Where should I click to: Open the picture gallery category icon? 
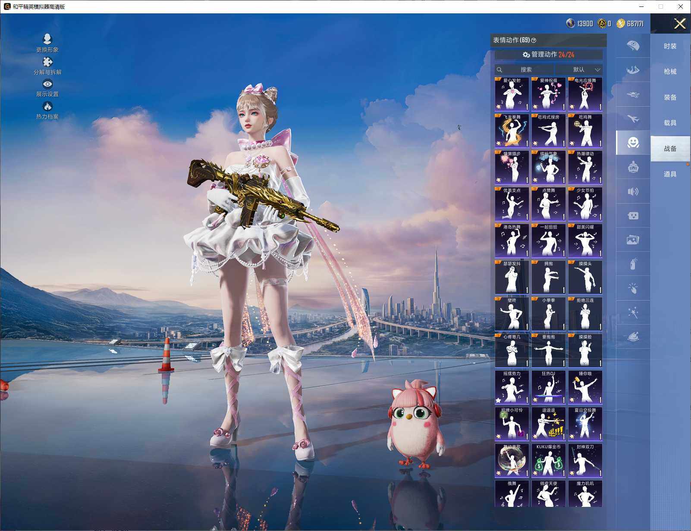[x=633, y=240]
